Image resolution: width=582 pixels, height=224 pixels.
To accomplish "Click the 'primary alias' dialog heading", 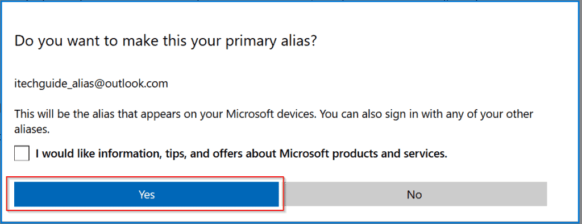I will pyautogui.click(x=165, y=41).
